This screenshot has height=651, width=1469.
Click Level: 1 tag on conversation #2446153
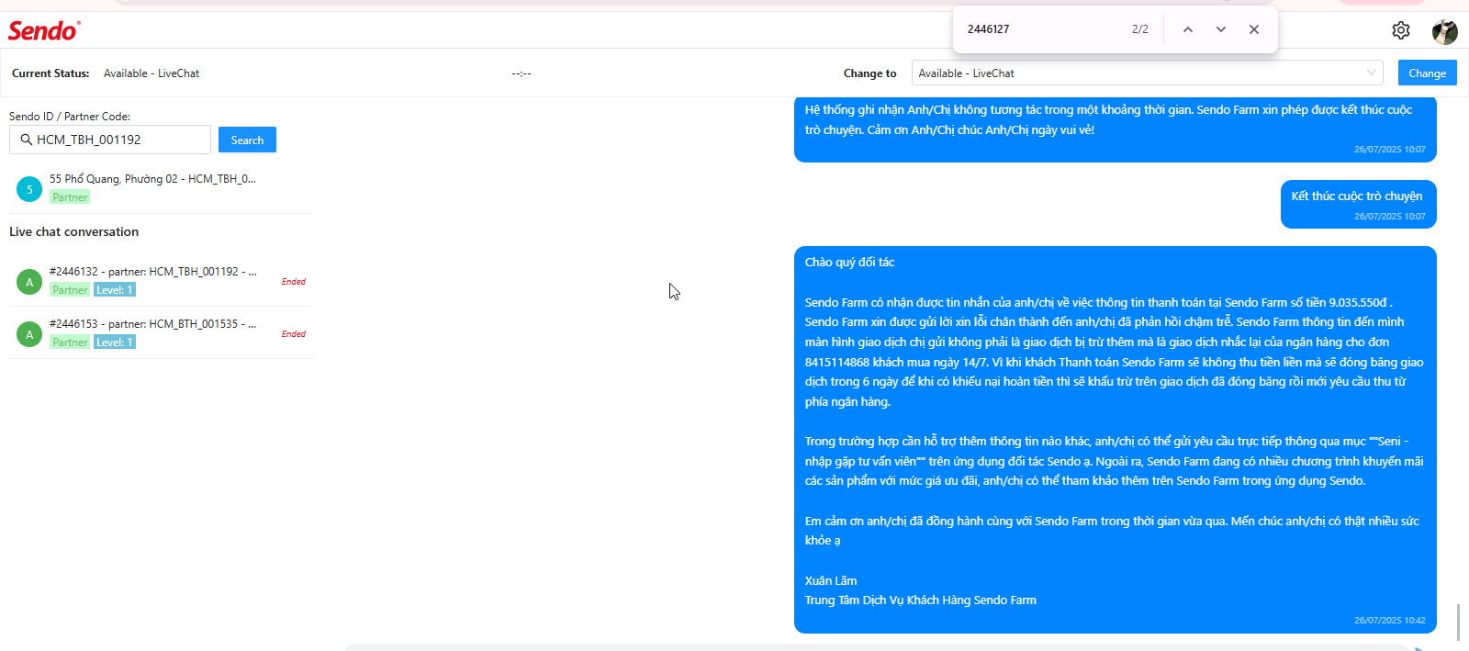[x=115, y=342]
